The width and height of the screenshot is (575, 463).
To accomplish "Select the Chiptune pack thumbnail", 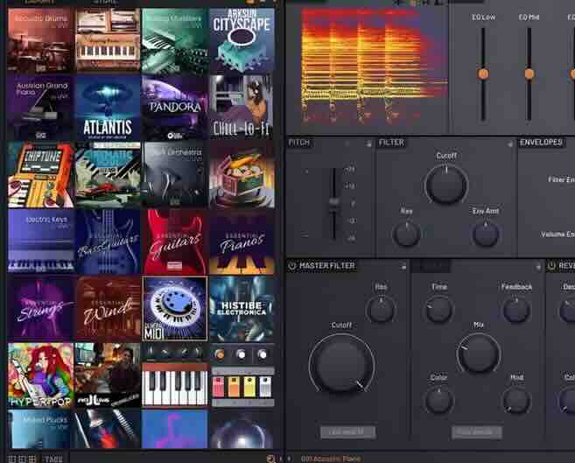I will pos(40,174).
